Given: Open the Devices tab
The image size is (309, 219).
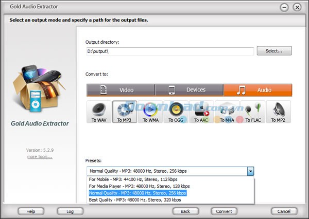Looking at the screenshot, I should coord(188,90).
